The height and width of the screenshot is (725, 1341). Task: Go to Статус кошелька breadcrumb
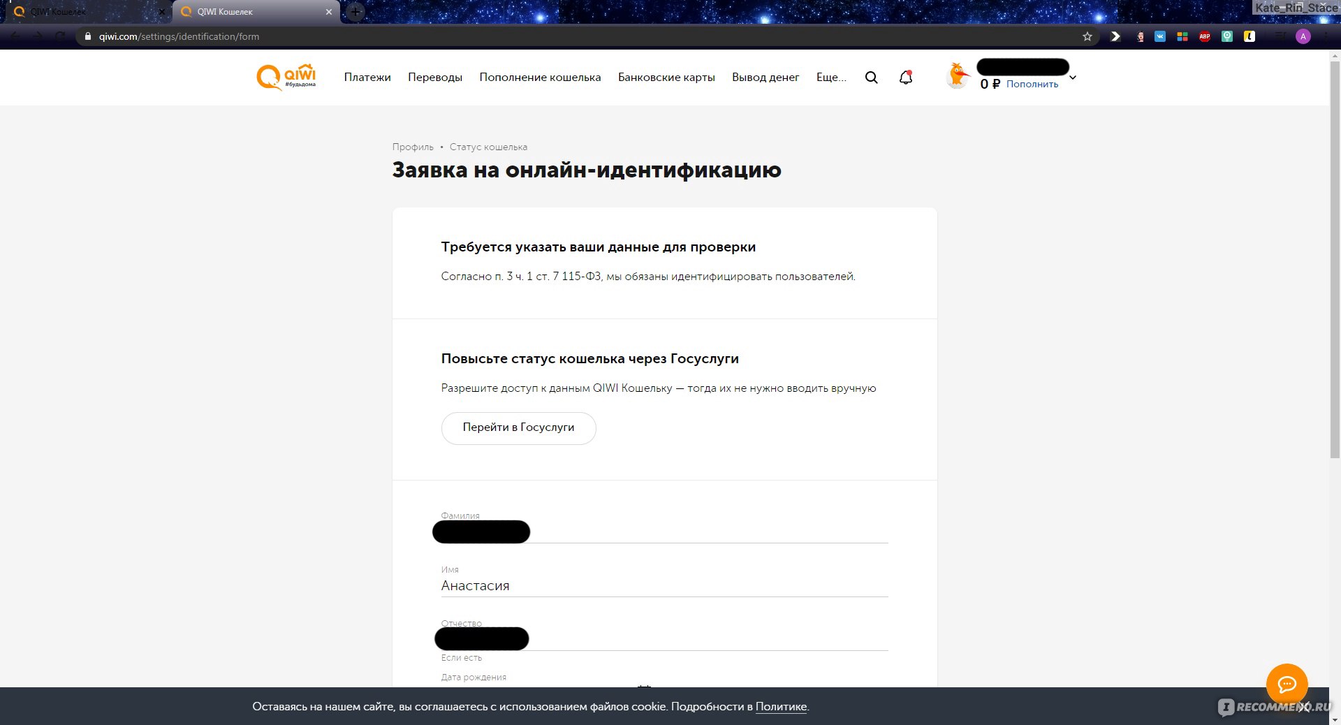pos(488,147)
